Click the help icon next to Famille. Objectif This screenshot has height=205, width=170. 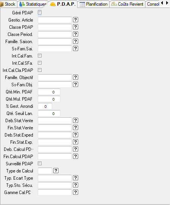tap(76, 78)
